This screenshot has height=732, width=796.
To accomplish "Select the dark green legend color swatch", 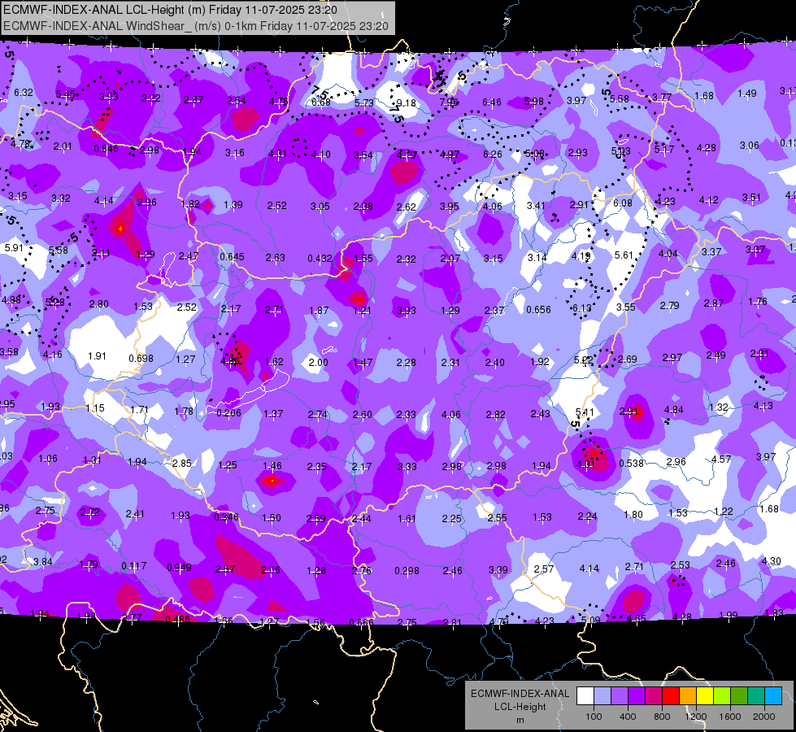I will click(x=738, y=696).
